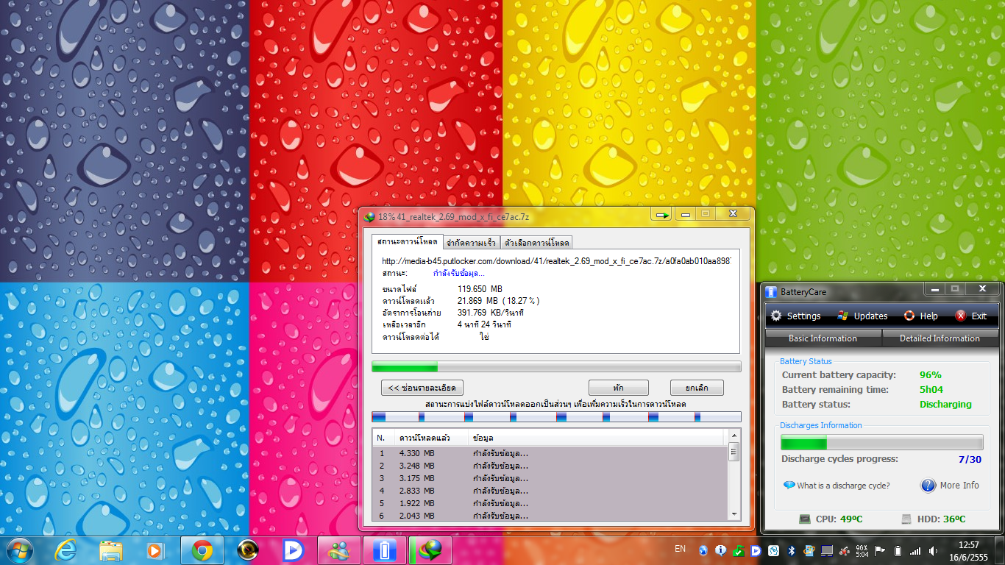Open the Windows flag document tray icon

click(x=809, y=550)
